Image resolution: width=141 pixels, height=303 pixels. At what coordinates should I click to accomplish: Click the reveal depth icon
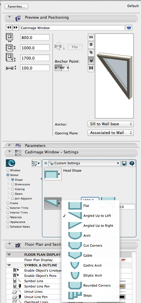tap(11, 68)
